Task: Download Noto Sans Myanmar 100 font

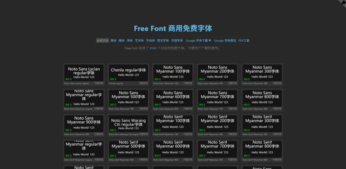Action: [188, 83]
